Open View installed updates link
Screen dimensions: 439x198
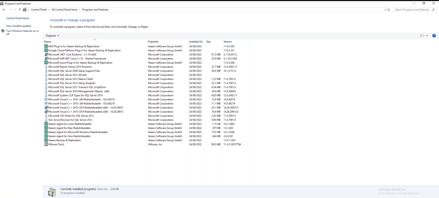pos(18,26)
